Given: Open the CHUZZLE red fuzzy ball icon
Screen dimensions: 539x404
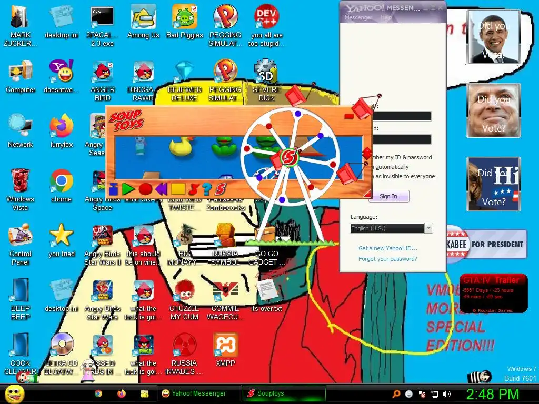Looking at the screenshot, I should point(185,299).
